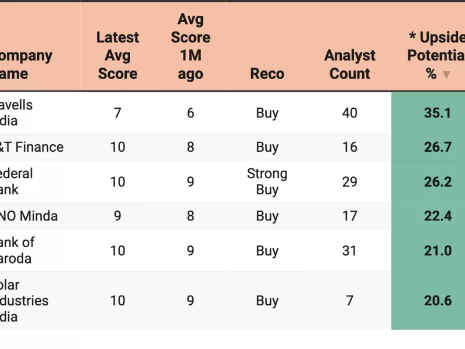Screen dimensions: 465x349
Task: Open the L&T Finance company entry
Action: (31, 147)
